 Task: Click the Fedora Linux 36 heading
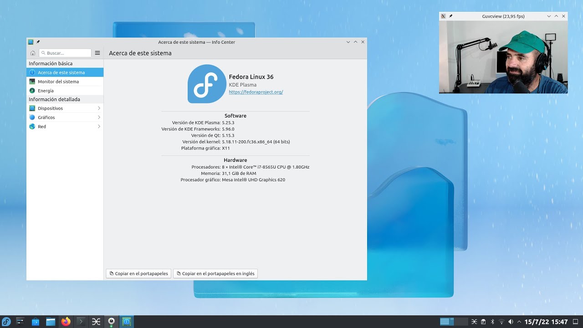click(251, 77)
